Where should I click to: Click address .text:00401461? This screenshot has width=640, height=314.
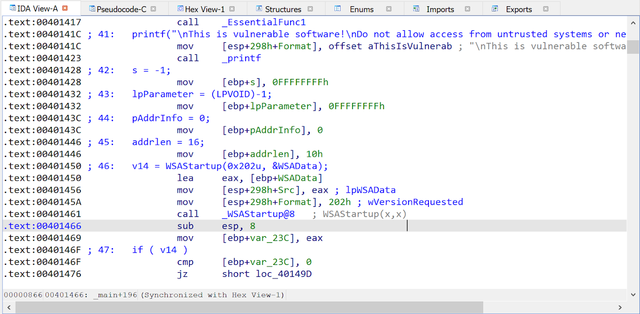(42, 214)
